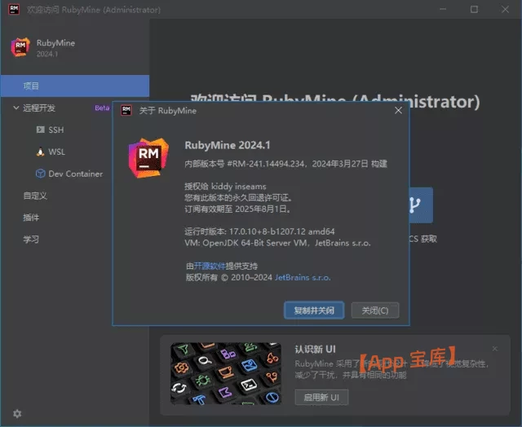Minimize the RubyMine welcome window

[443, 9]
